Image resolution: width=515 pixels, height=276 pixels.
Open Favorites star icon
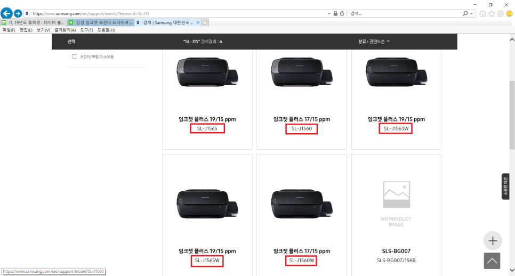click(x=491, y=13)
